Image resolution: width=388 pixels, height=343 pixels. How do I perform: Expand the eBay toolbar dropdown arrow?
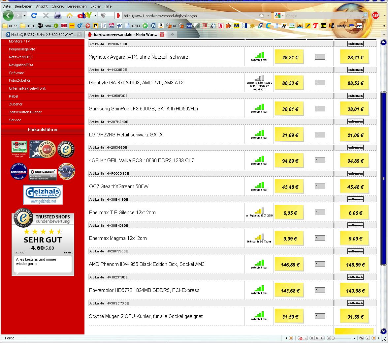[x=95, y=16]
